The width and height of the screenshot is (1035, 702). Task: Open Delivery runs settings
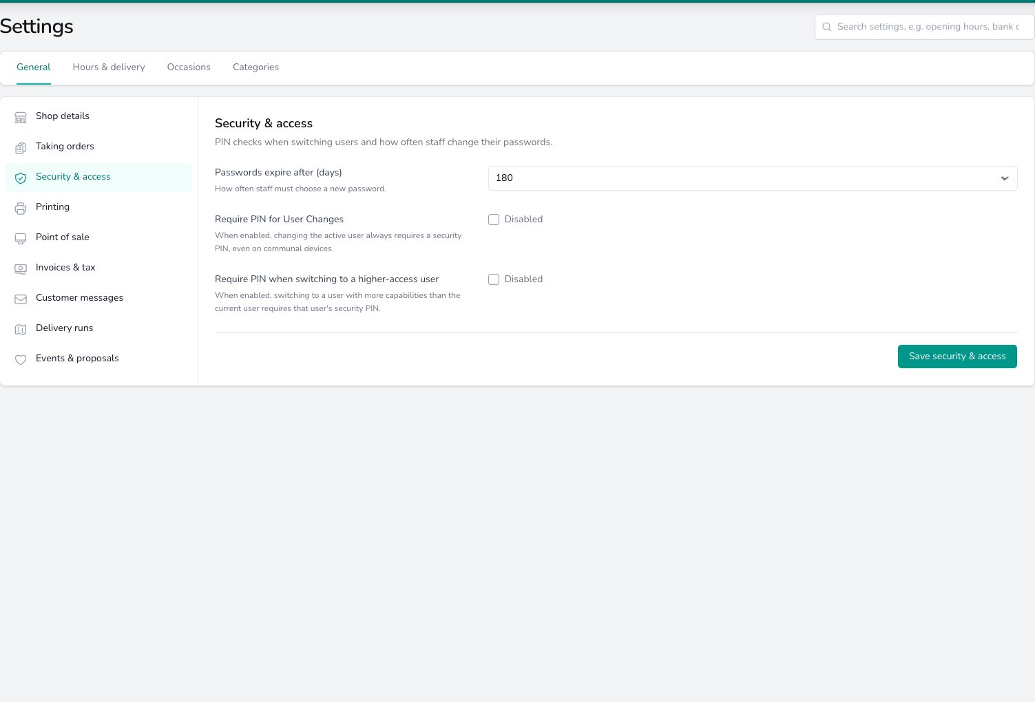click(x=98, y=328)
